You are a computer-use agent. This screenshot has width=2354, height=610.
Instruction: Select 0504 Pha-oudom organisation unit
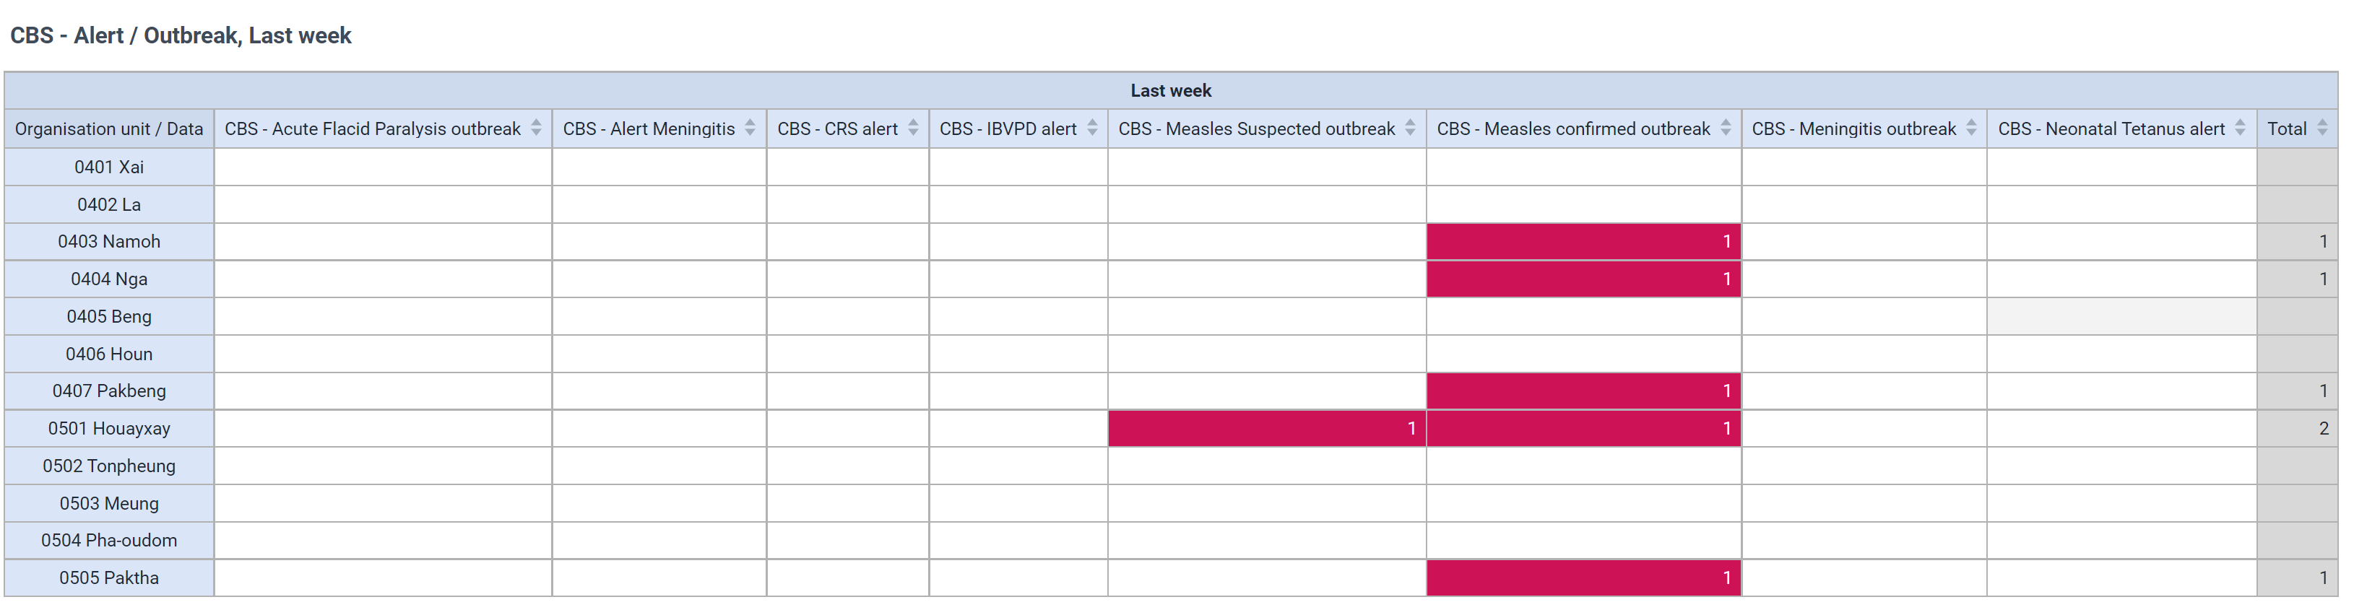point(110,541)
